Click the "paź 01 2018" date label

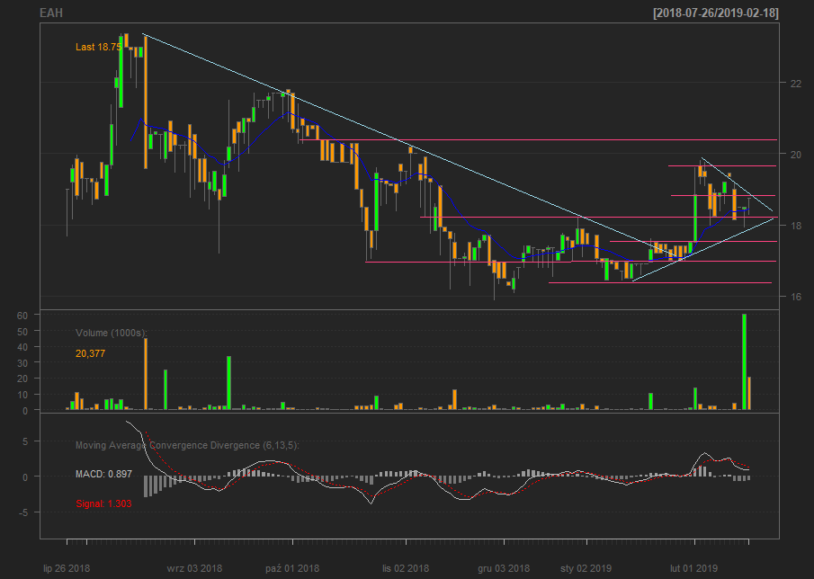[293, 568]
